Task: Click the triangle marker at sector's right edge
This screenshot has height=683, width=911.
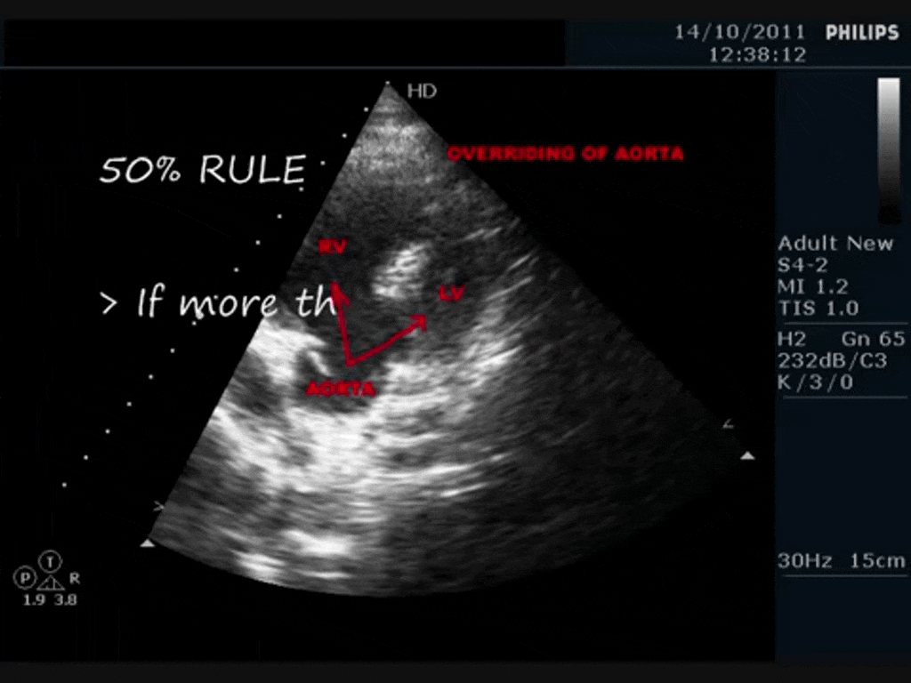Action: tap(747, 456)
